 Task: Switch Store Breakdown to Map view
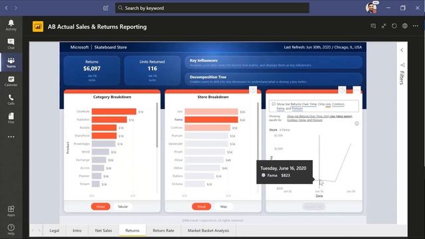tap(224, 206)
